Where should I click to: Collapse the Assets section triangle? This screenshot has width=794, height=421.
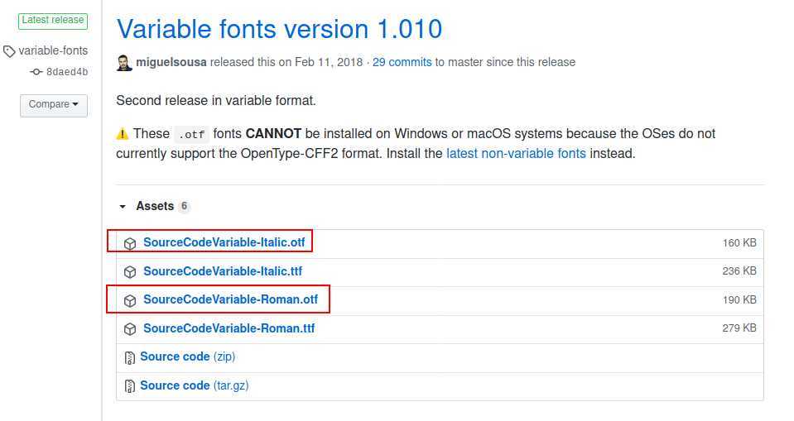click(x=123, y=207)
